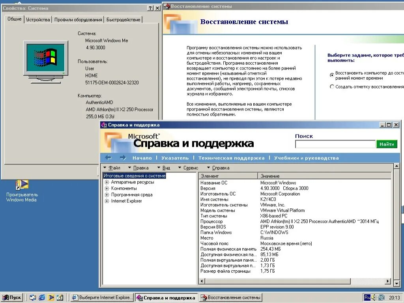The image size is (404, 303).
Task: Select Итоговые сведения о системе tree node
Action: click(135, 176)
